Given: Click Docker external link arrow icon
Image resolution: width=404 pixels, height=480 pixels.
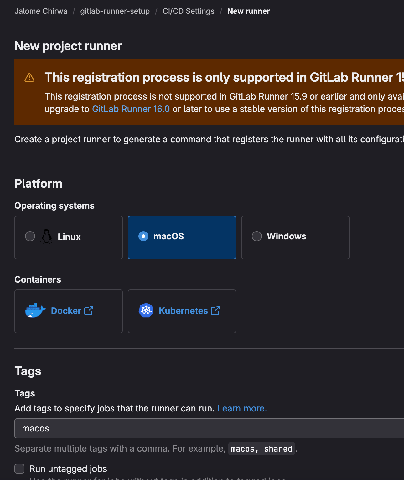Looking at the screenshot, I should 89,311.
